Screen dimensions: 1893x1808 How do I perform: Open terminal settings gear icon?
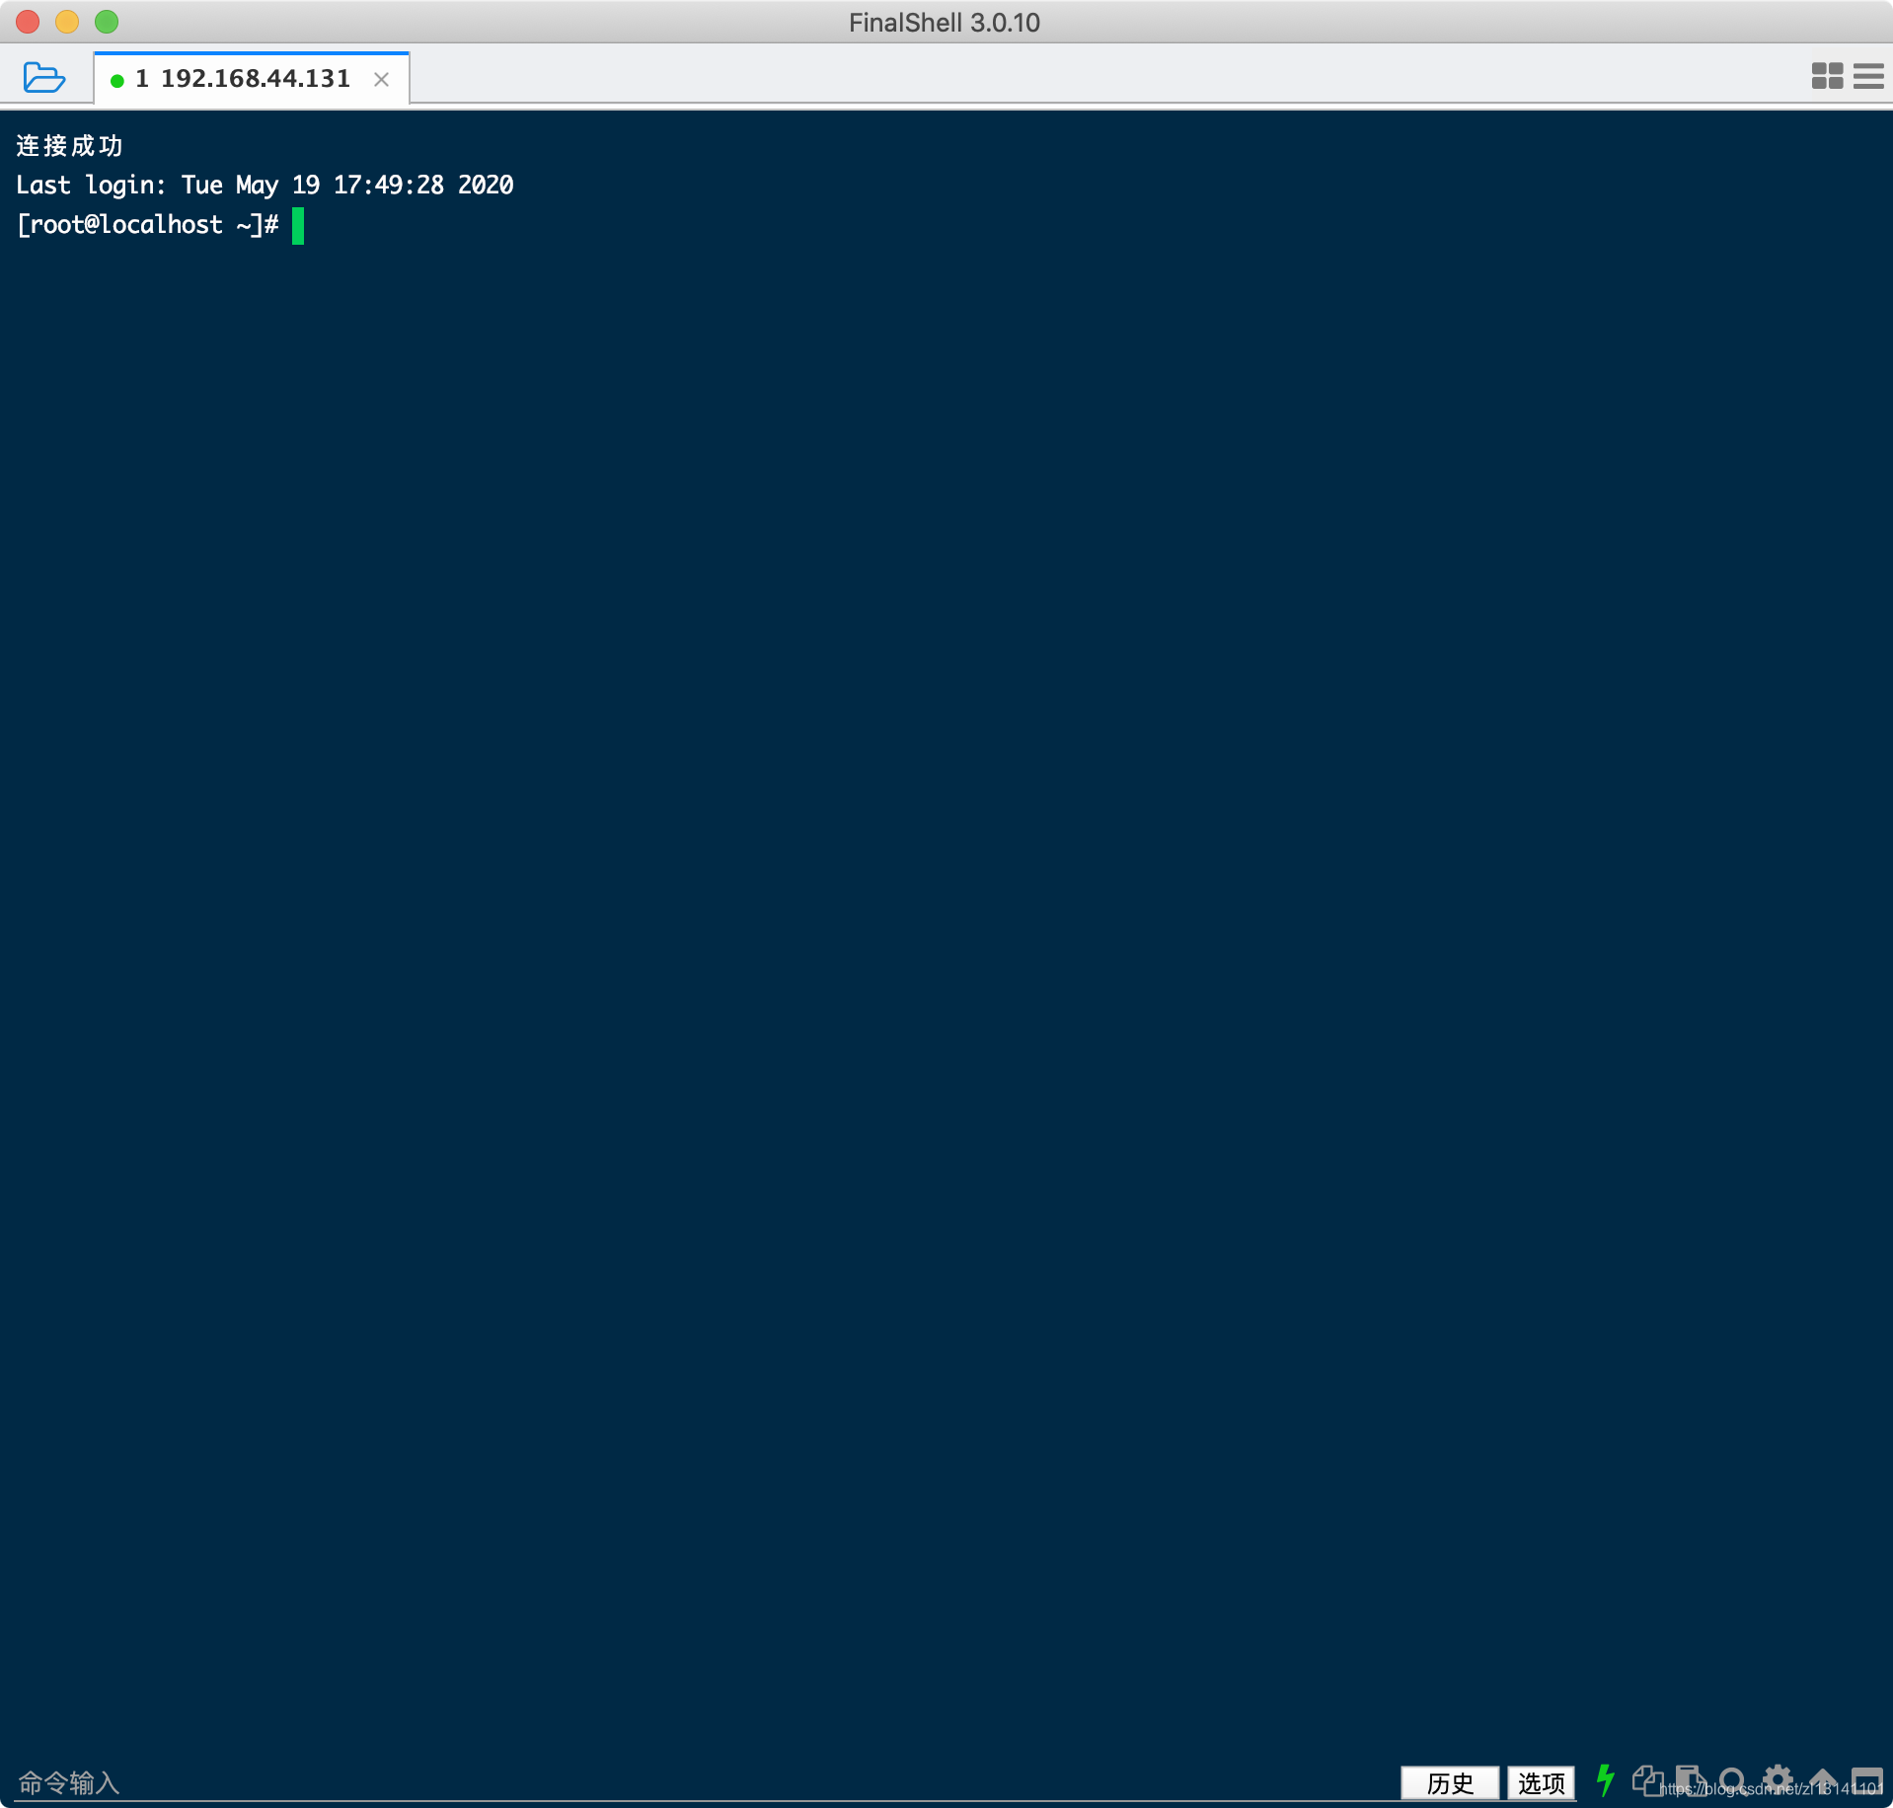point(1778,1780)
